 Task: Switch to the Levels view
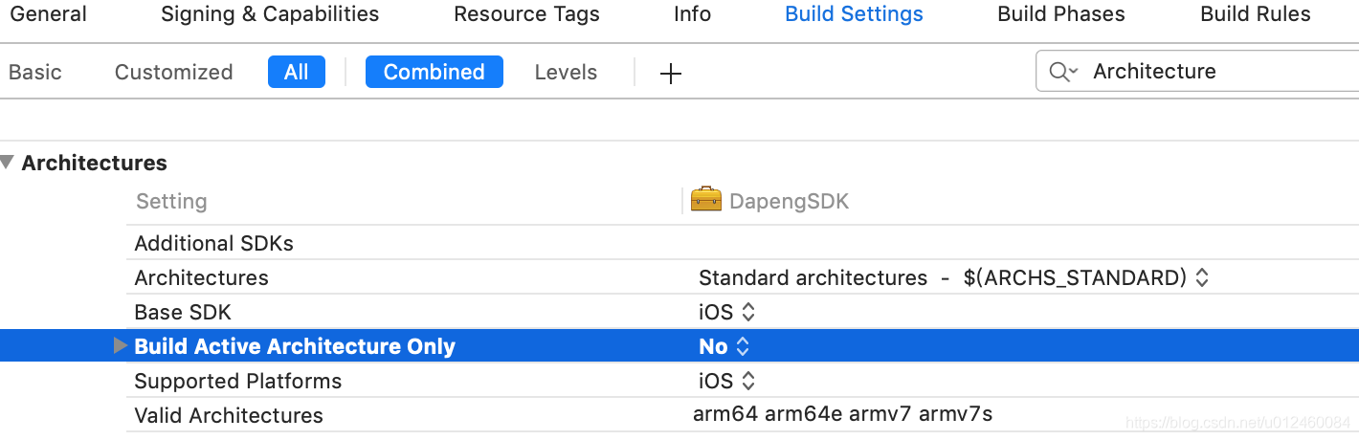click(x=566, y=72)
